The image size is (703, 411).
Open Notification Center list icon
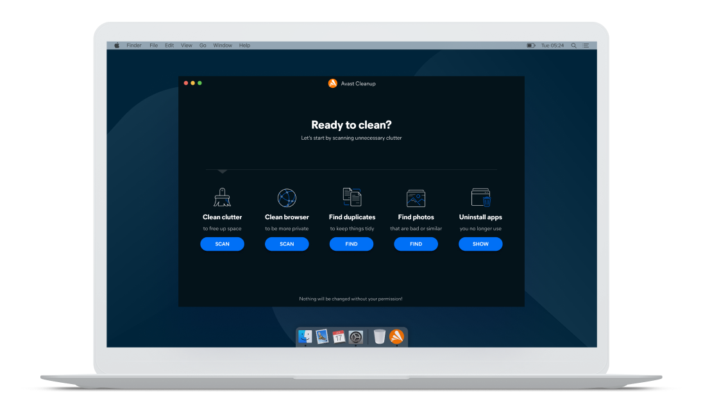click(586, 46)
